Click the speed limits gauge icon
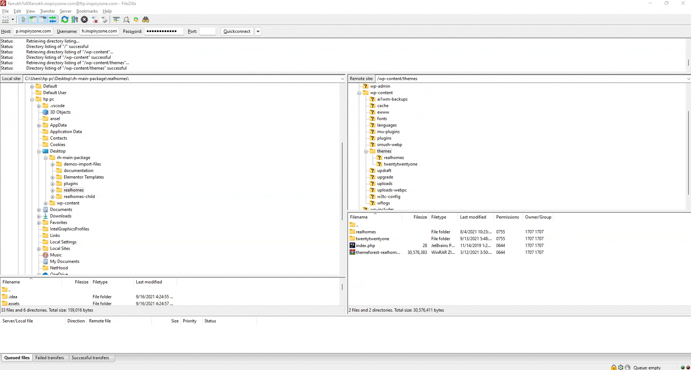 tap(628, 367)
